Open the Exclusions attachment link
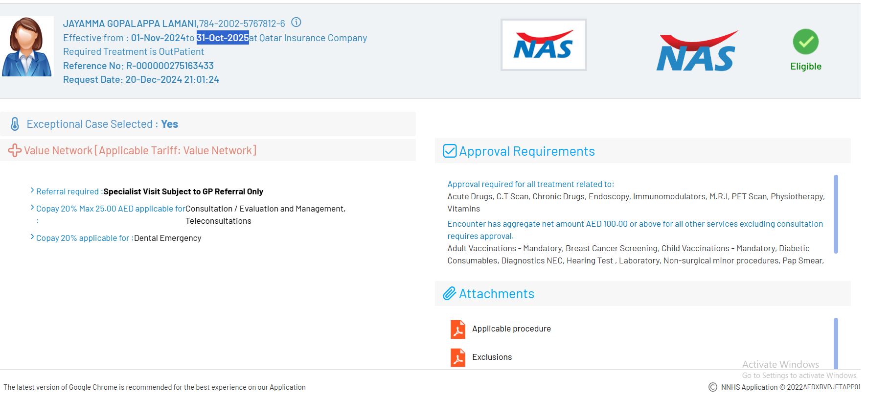The height and width of the screenshot is (401, 890). coord(492,357)
